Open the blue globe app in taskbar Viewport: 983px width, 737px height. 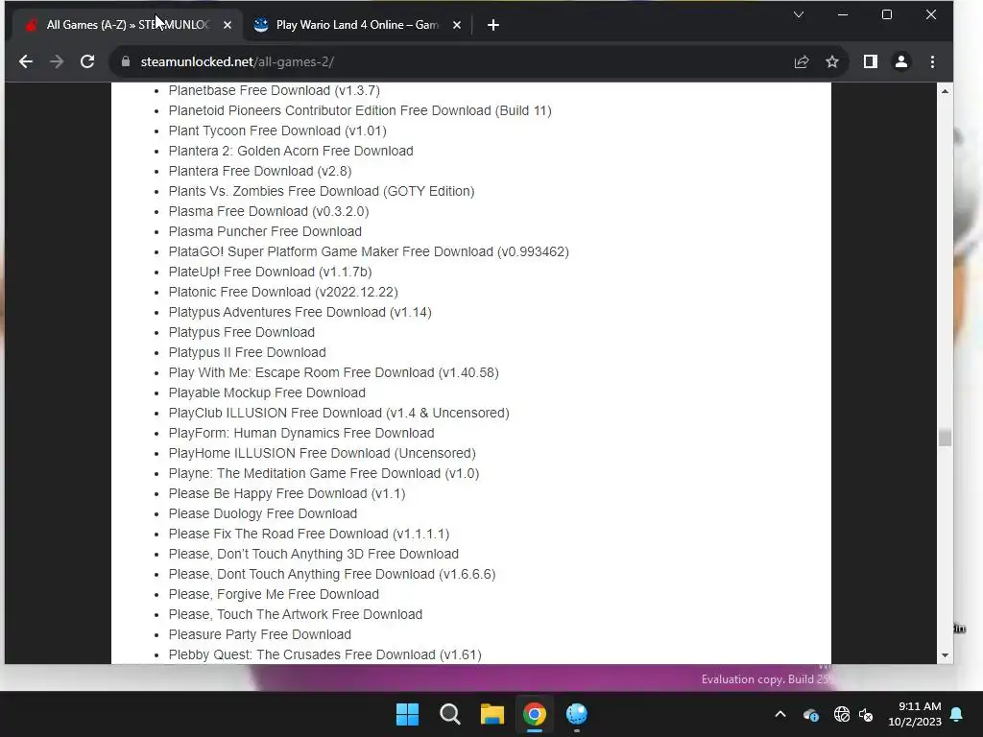pyautogui.click(x=577, y=714)
